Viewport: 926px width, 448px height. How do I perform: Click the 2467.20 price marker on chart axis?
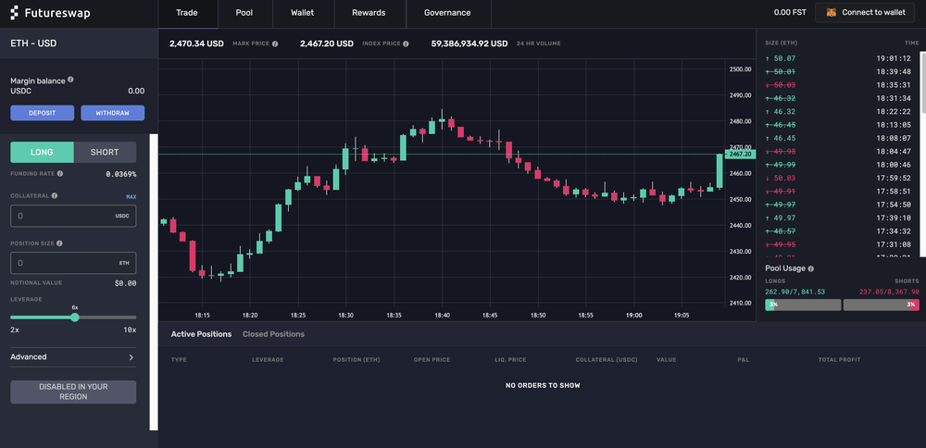coord(740,154)
